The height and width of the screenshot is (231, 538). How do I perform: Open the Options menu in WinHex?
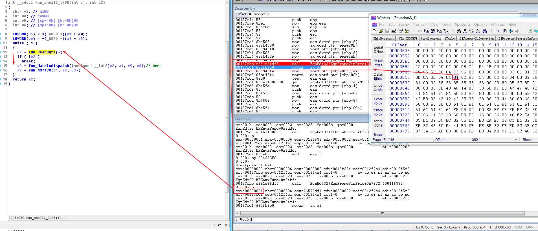coord(481,25)
